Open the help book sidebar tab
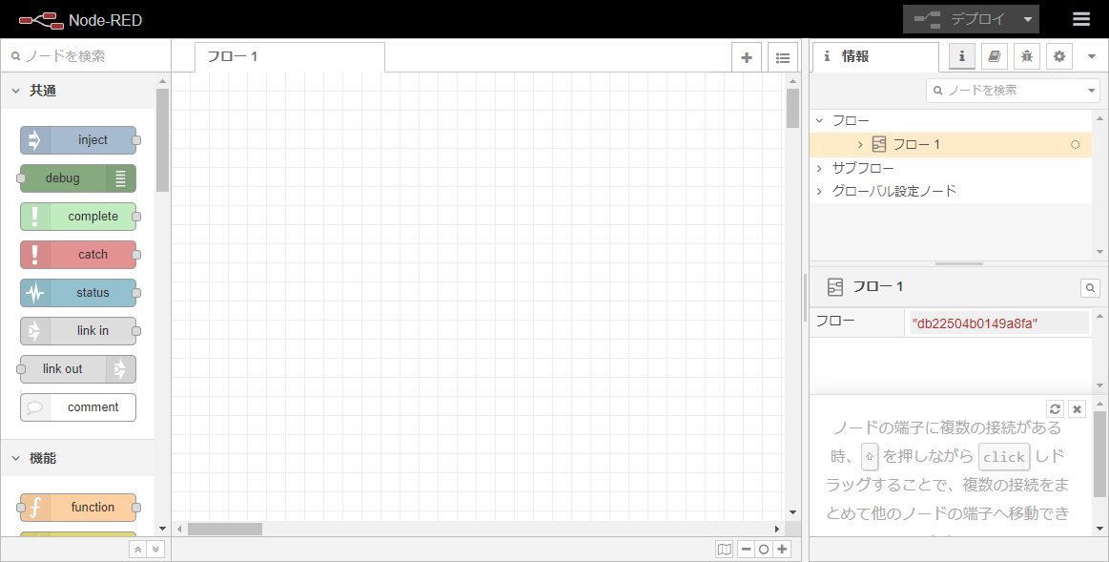This screenshot has height=562, width=1109. click(994, 56)
